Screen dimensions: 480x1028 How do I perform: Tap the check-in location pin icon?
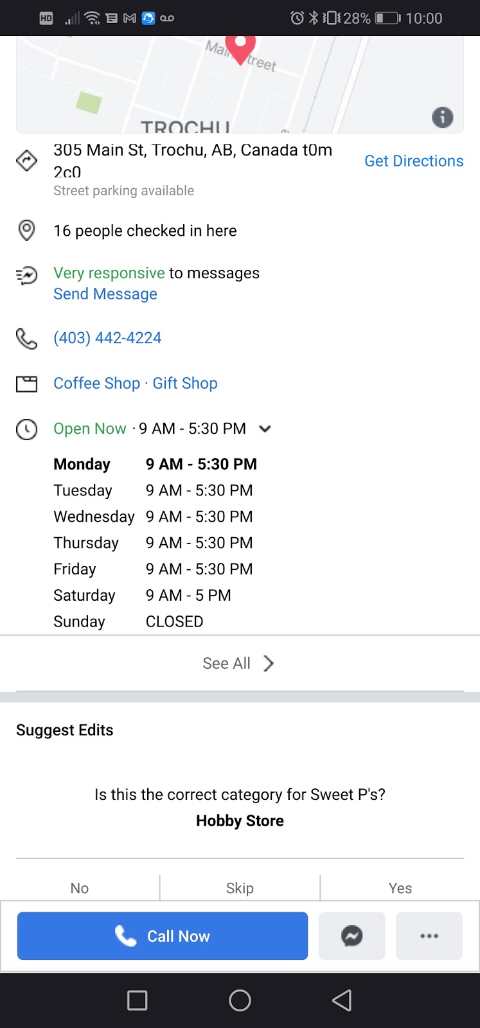click(26, 230)
